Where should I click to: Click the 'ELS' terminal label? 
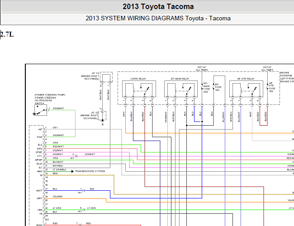click(x=40, y=145)
